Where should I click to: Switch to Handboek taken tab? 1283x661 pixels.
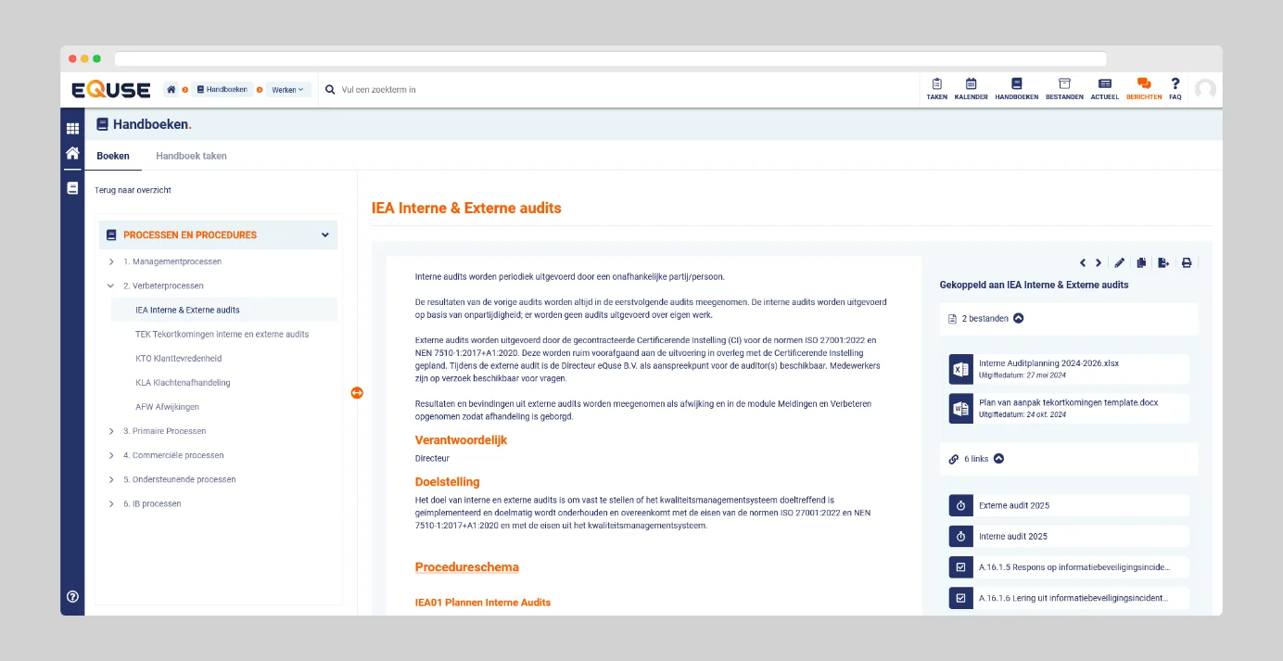(191, 156)
